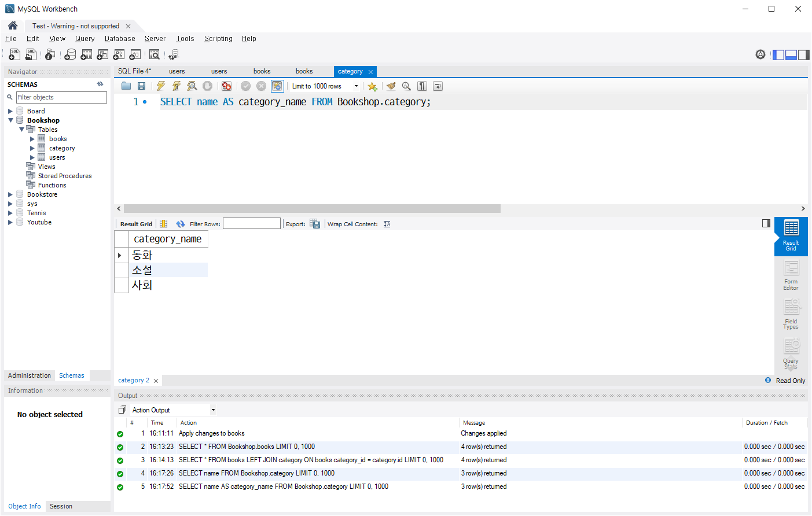This screenshot has height=516, width=812.
Task: Switch to Form Editor view
Action: [x=791, y=276]
